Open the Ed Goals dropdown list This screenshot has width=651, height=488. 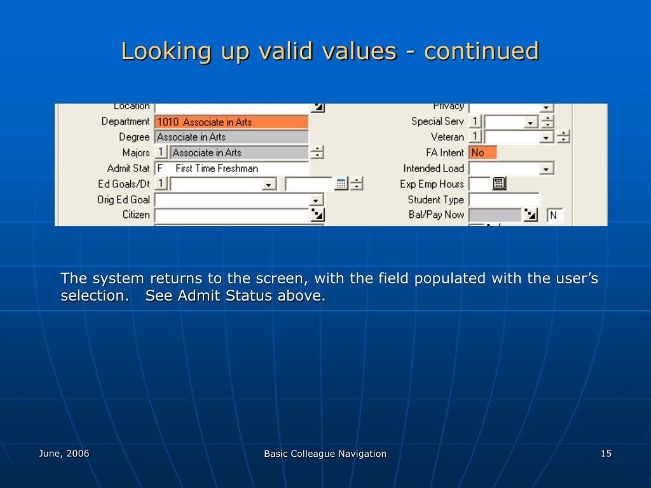(269, 184)
